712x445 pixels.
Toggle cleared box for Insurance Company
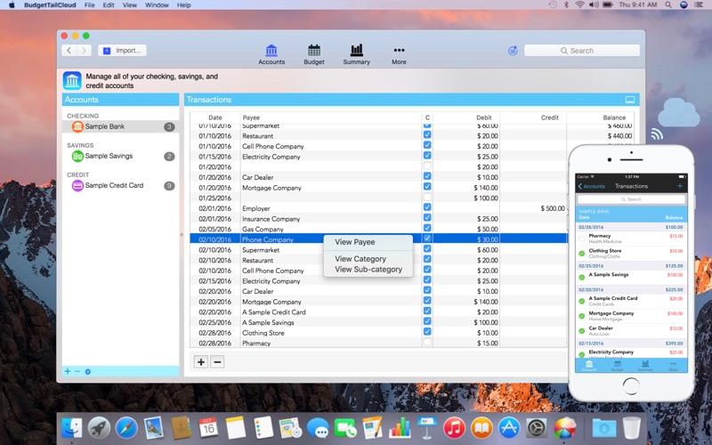click(x=427, y=218)
